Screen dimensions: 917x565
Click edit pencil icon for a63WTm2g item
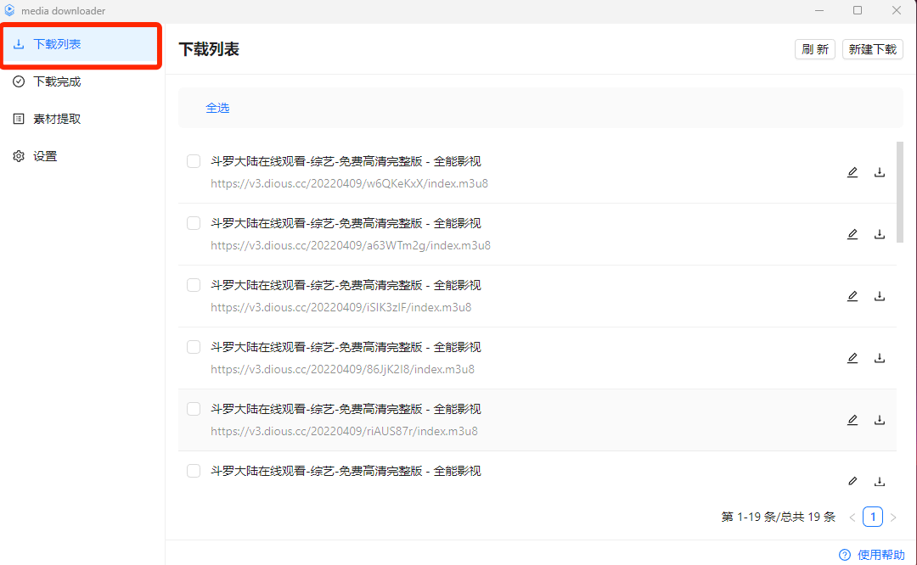point(852,234)
